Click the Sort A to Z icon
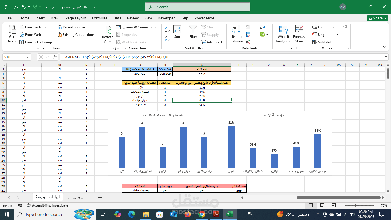The image size is (391, 220). point(167,29)
